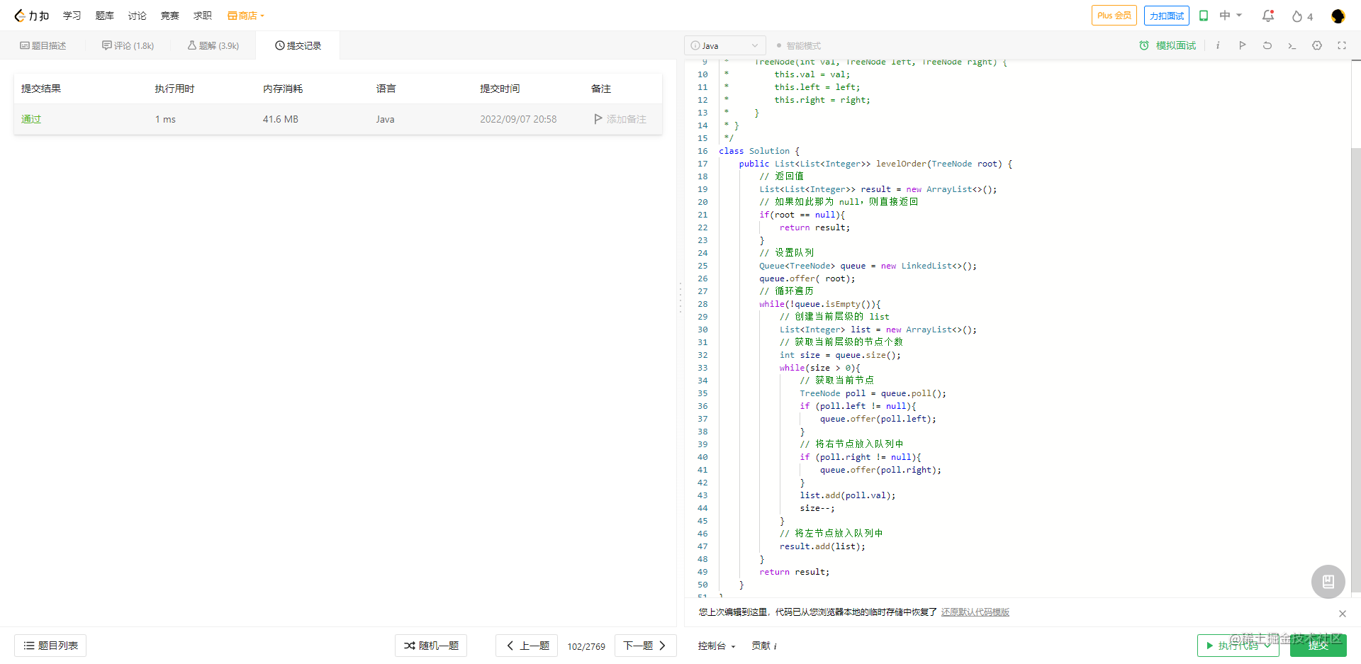Screen dimensions: 1361x664
Task: Click the code editor vertical scrollbar
Action: pos(1356,368)
